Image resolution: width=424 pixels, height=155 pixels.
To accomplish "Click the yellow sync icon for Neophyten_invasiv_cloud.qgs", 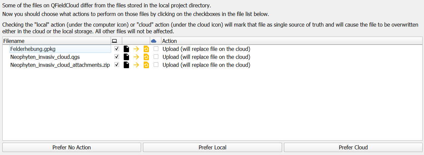I will click(x=146, y=57).
